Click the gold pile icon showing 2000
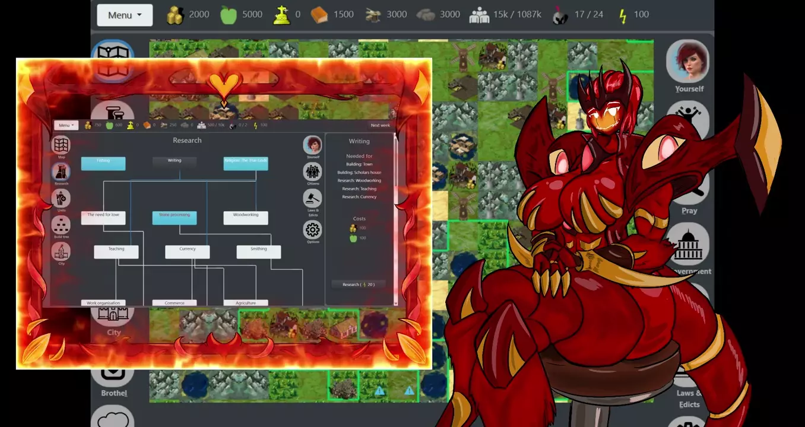This screenshot has height=427, width=805. tap(175, 15)
